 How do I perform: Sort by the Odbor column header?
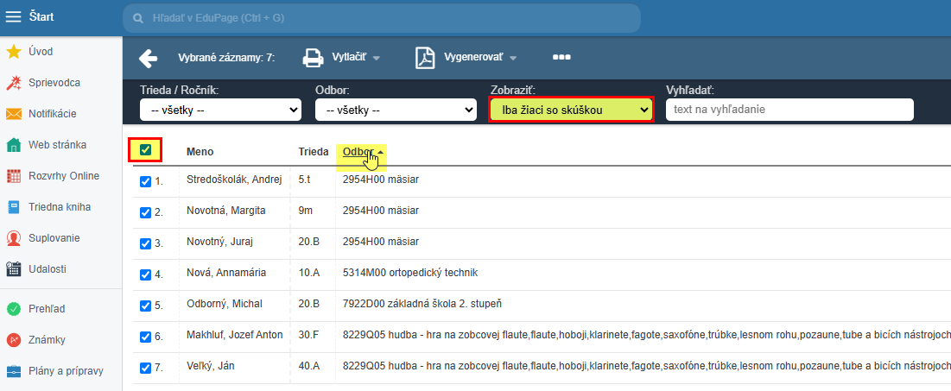(357, 152)
